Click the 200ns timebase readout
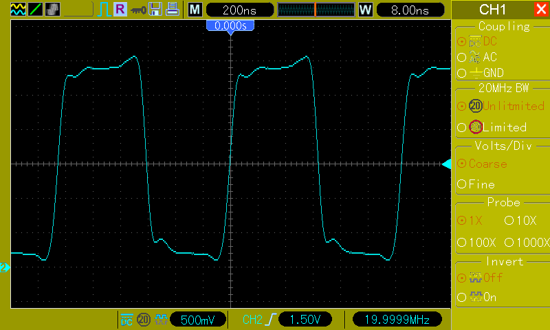The image size is (550, 330). 239,10
